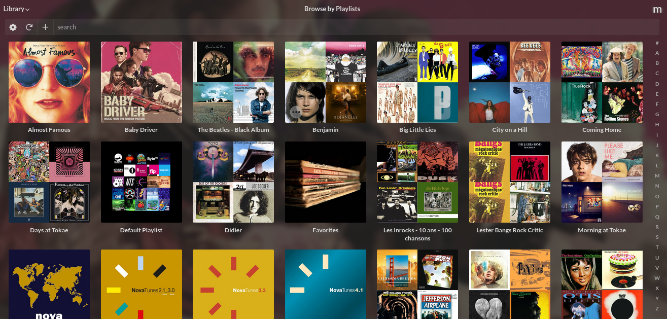
Task: Open the nova world map cover
Action: click(49, 284)
